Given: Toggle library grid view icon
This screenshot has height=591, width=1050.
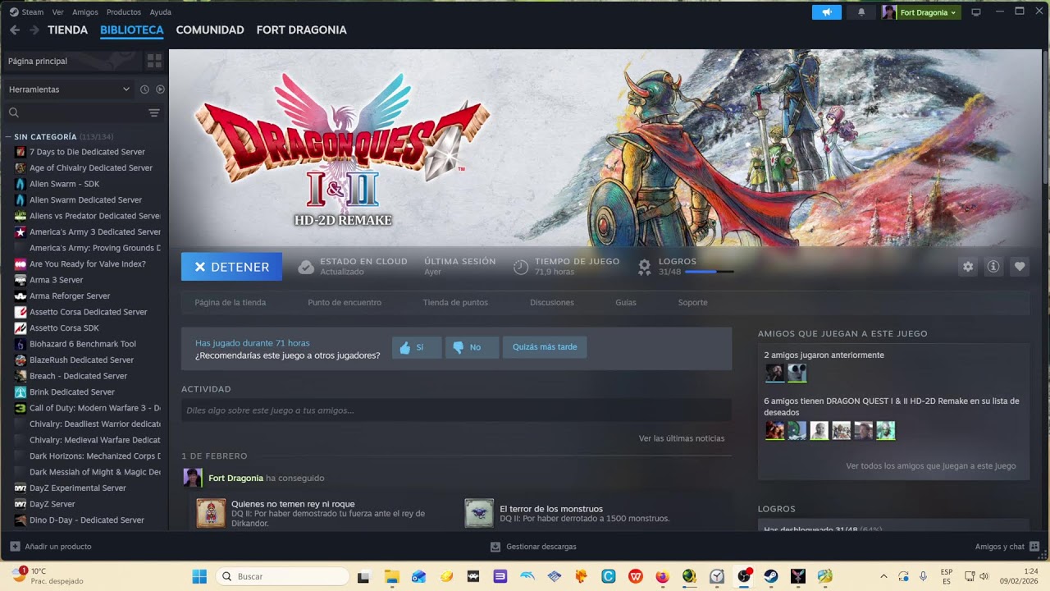Looking at the screenshot, I should point(154,61).
